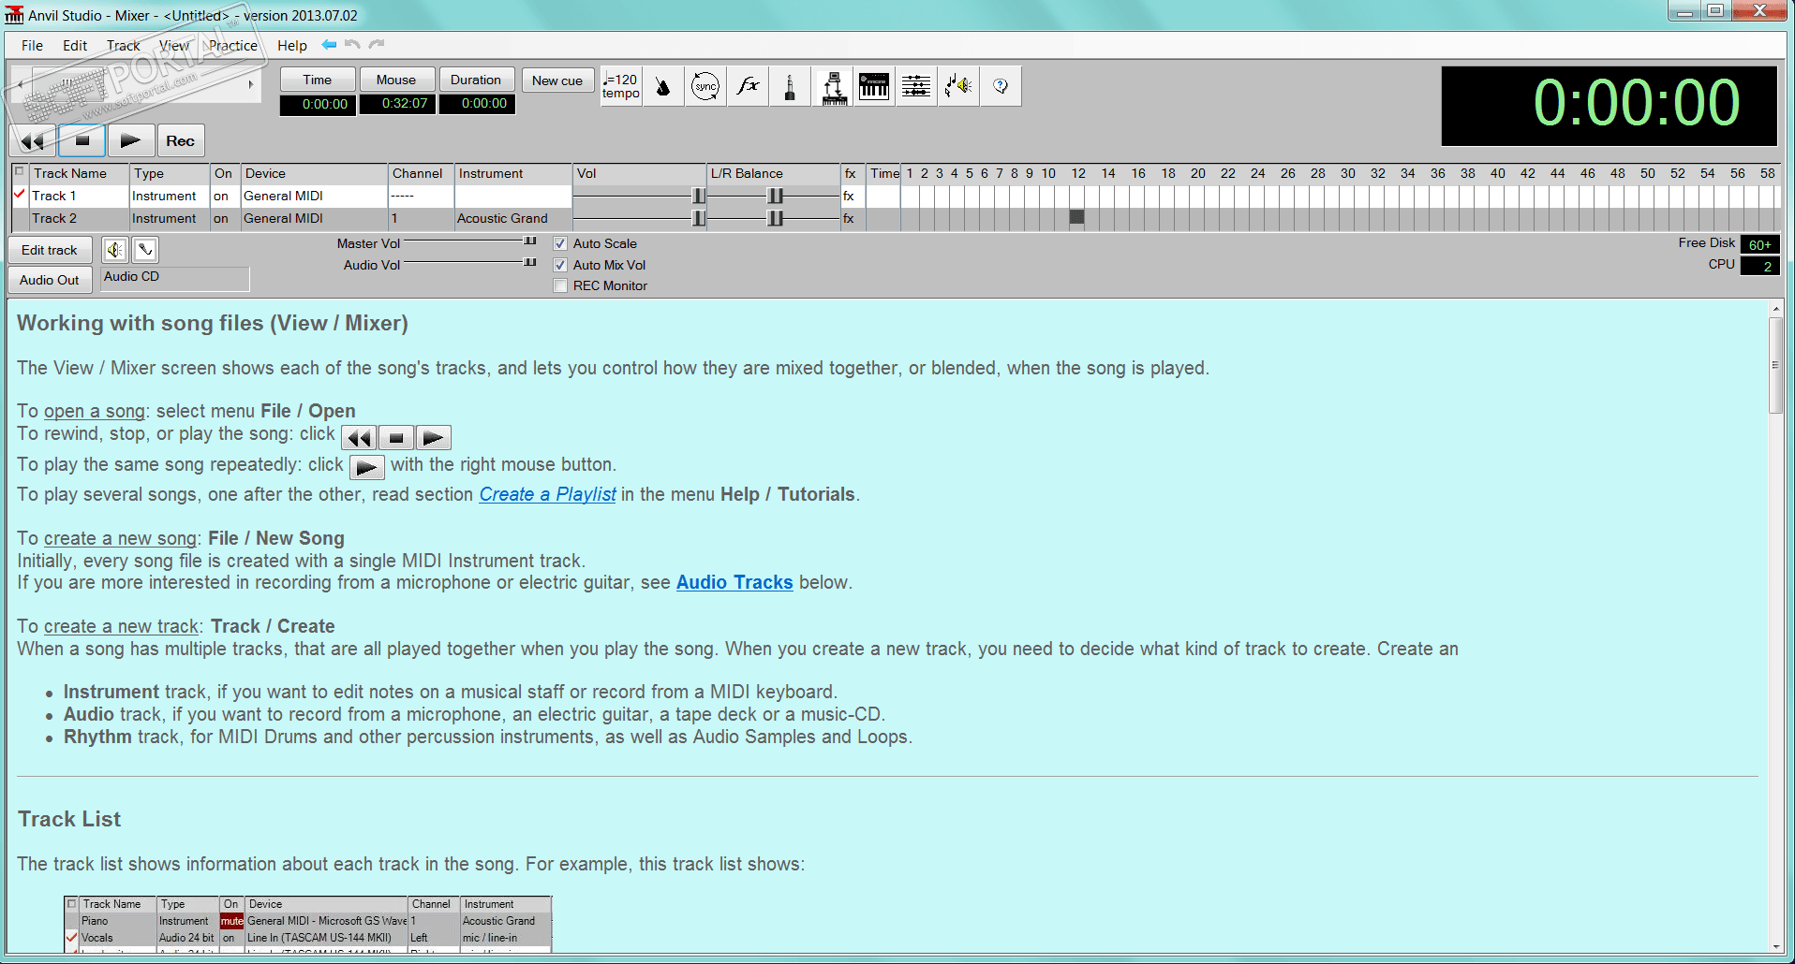Change the Device of Track 1
1795x964 pixels.
click(x=314, y=196)
